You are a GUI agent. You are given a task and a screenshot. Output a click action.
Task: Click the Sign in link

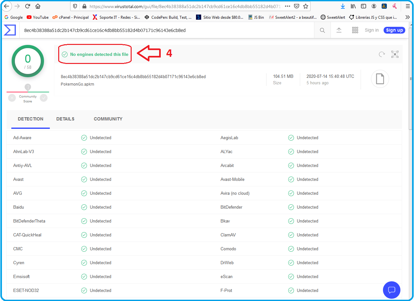click(x=372, y=30)
